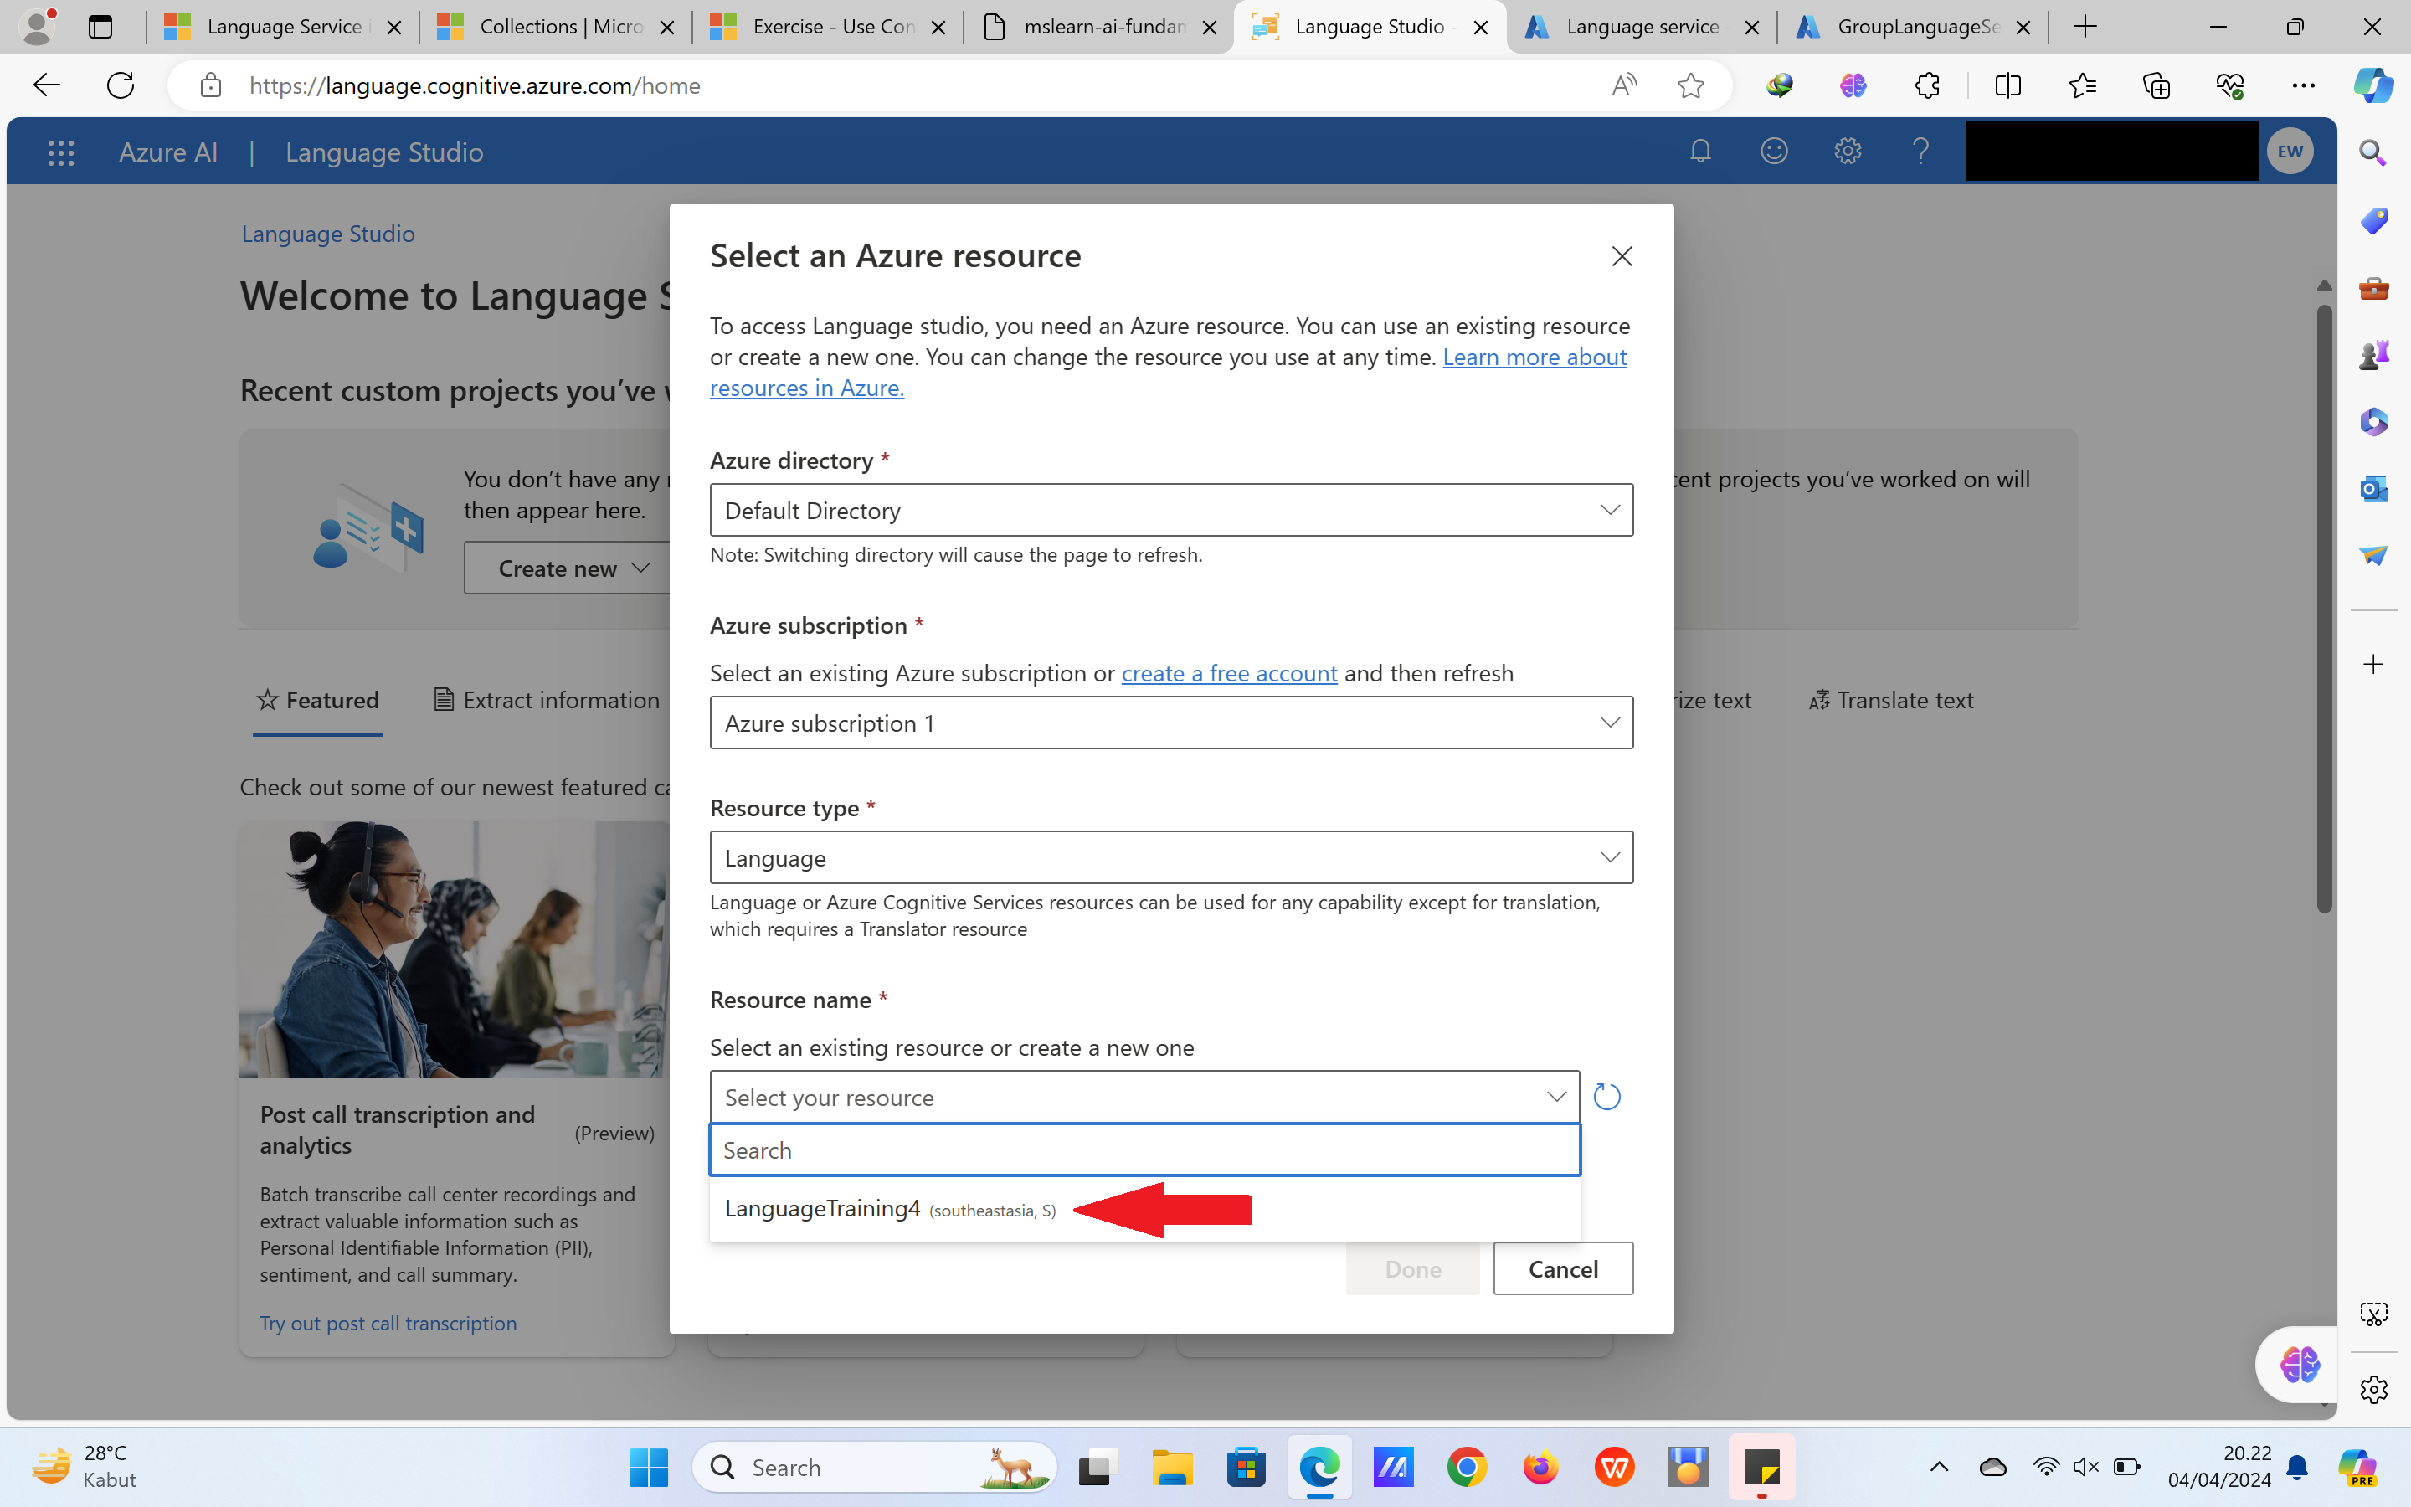Click the post call transcription card image
Image resolution: width=2411 pixels, height=1507 pixels.
click(x=456, y=949)
